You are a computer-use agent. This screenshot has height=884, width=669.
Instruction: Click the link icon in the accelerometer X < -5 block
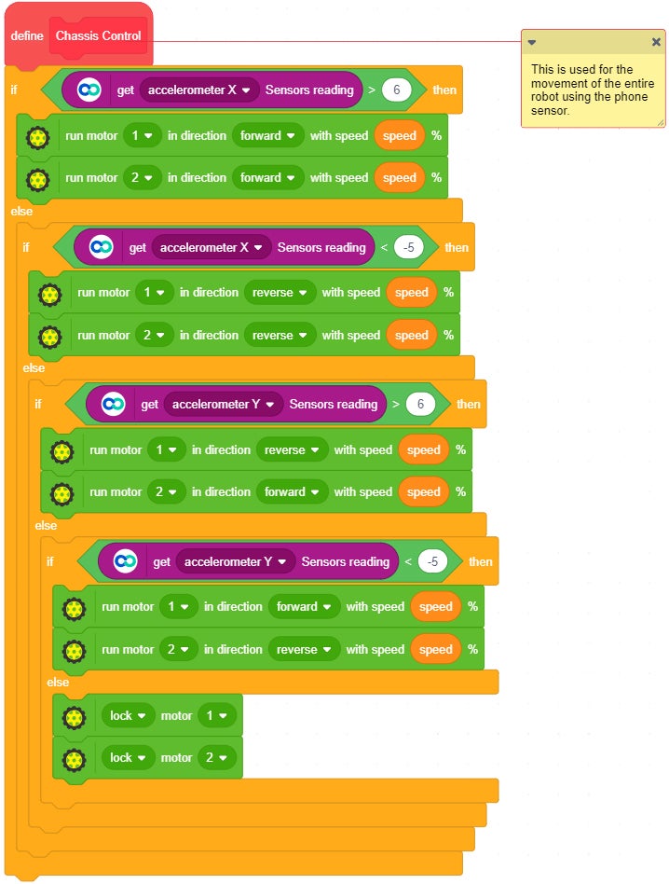click(x=102, y=248)
